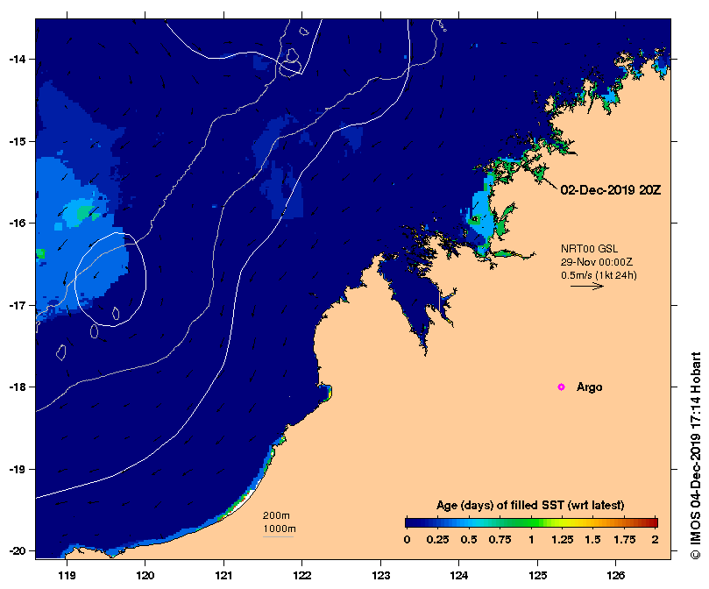This screenshot has height=589, width=709.
Task: Click the light green patch near 119 -16
Action: (x=83, y=211)
